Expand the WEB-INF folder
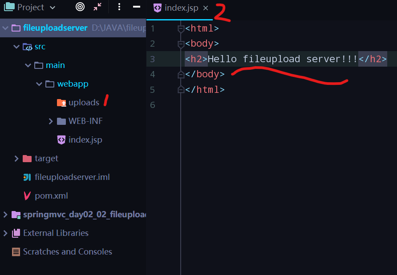The height and width of the screenshot is (275, 397). click(51, 121)
